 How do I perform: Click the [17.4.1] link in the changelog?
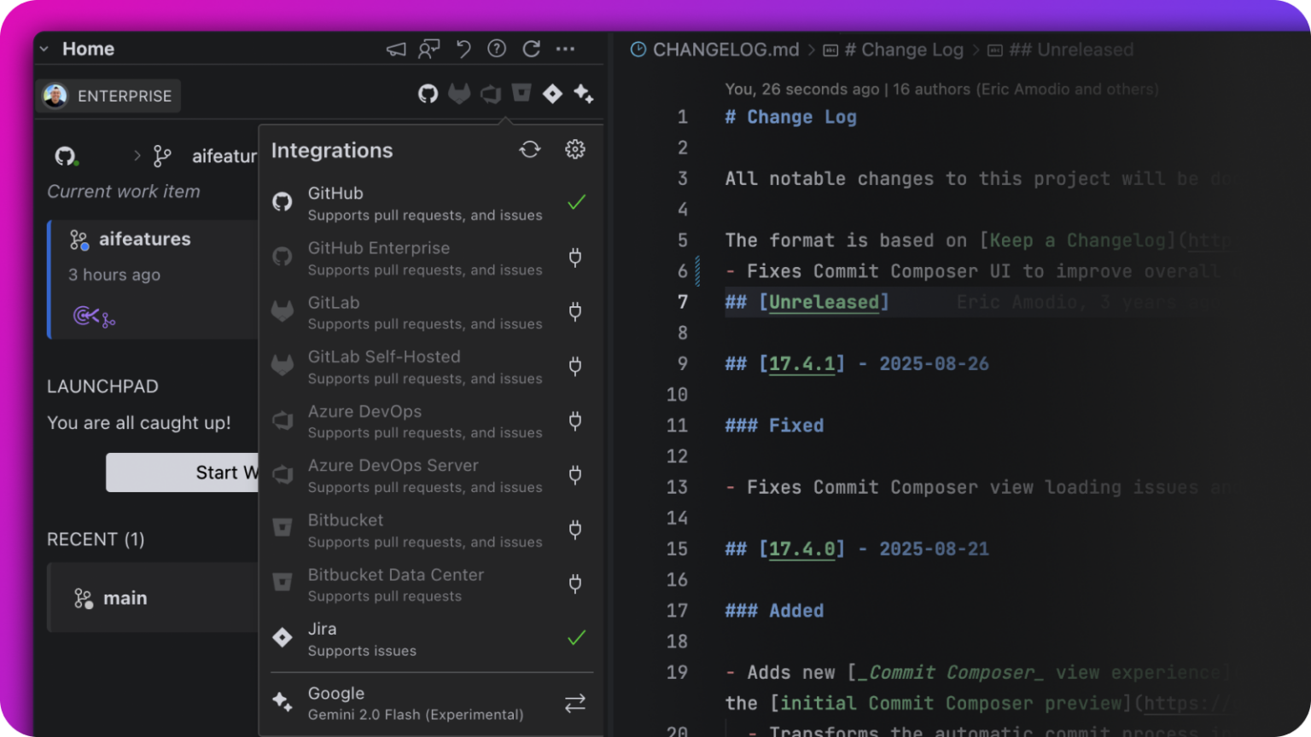point(803,363)
